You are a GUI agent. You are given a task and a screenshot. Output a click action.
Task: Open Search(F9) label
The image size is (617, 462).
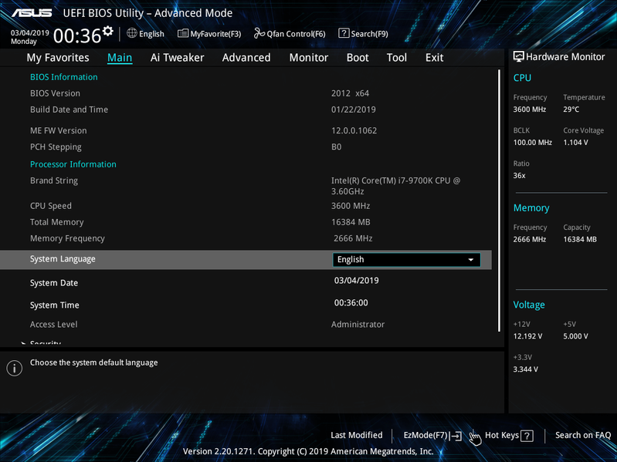(x=369, y=34)
